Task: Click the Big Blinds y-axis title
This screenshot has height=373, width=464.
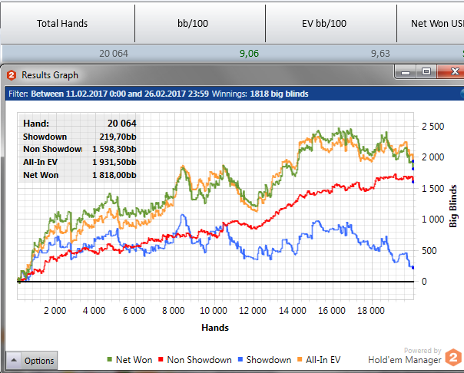Action: click(453, 206)
